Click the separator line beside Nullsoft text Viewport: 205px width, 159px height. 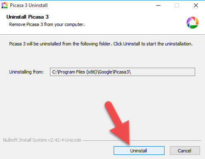[142, 140]
